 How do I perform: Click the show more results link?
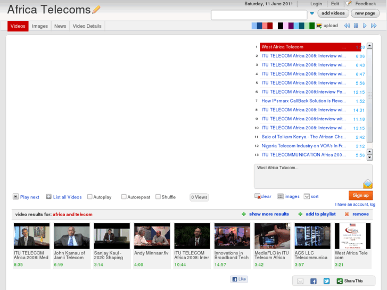(269, 214)
